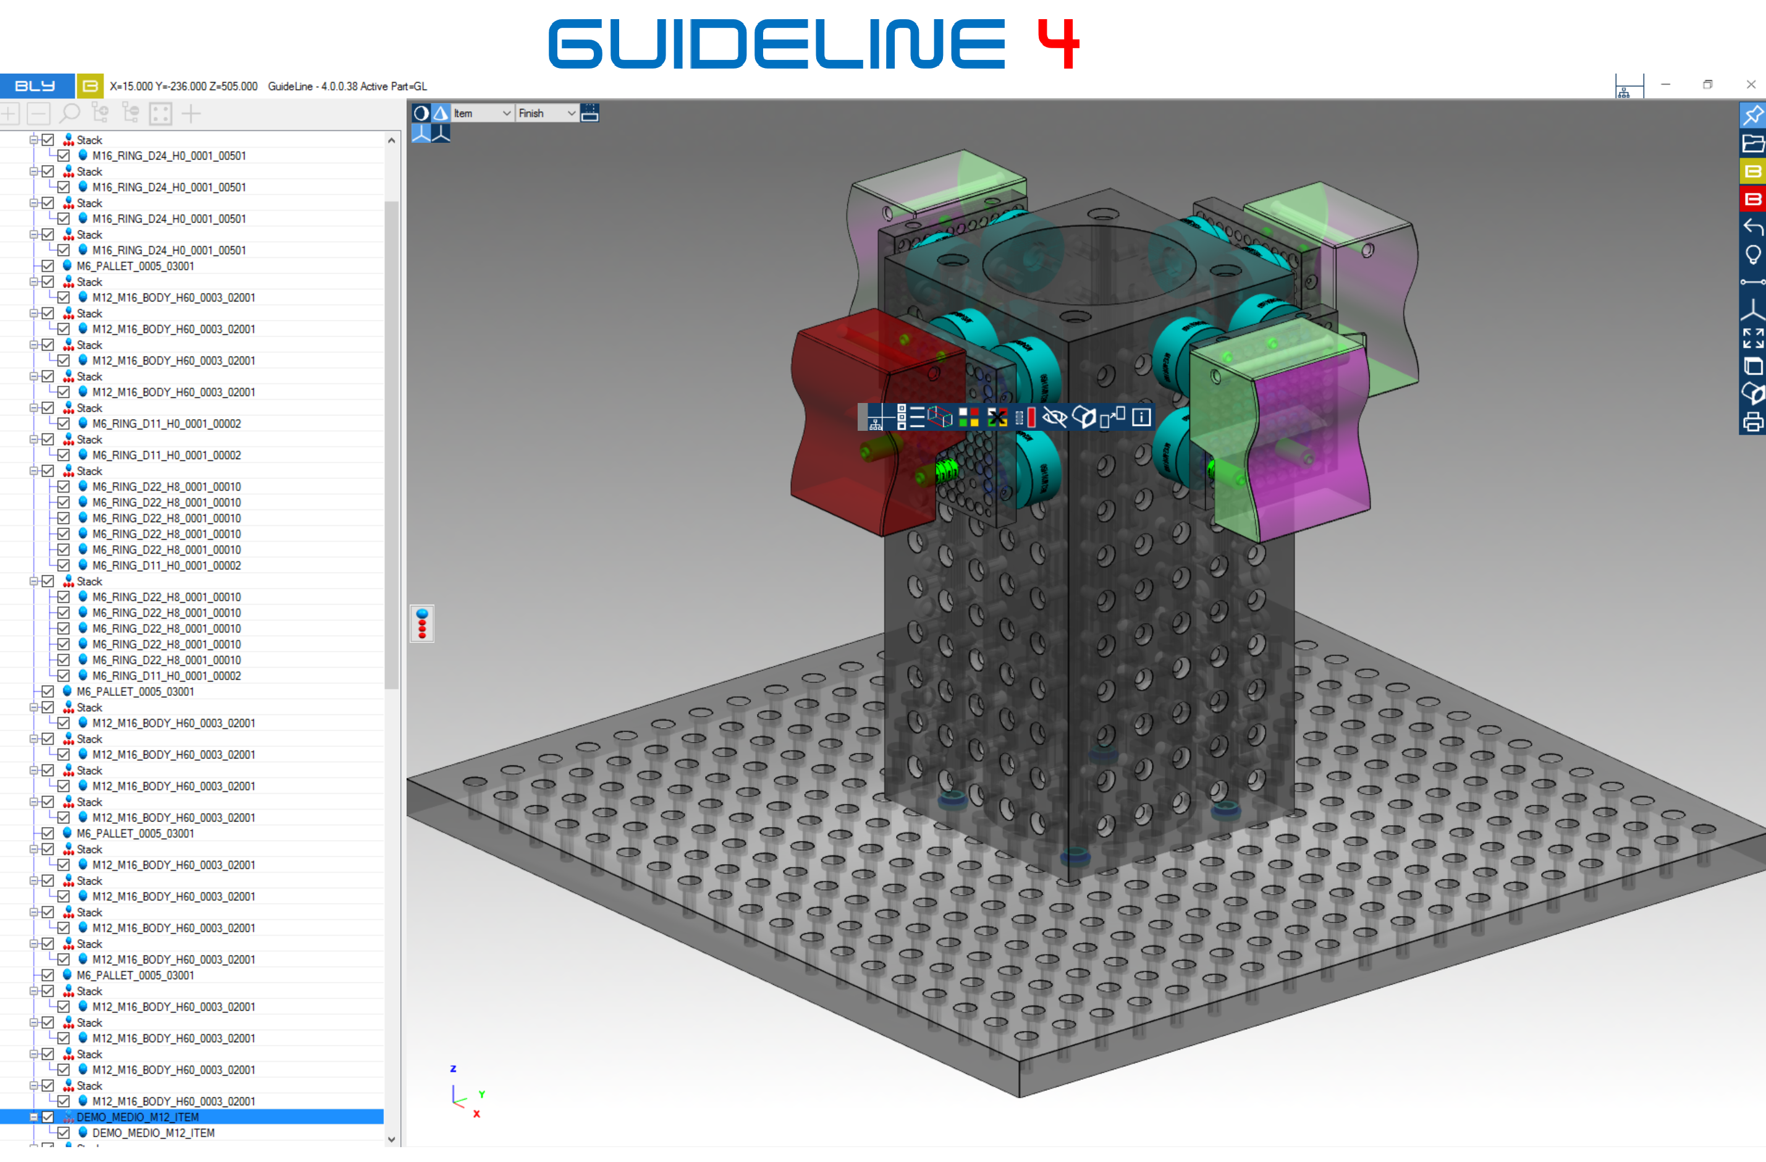This screenshot has width=1766, height=1162.
Task: Click the wireframe bounding box icon
Action: pyautogui.click(x=939, y=417)
